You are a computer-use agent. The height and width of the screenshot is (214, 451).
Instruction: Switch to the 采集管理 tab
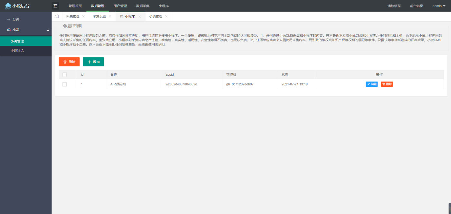[73, 16]
